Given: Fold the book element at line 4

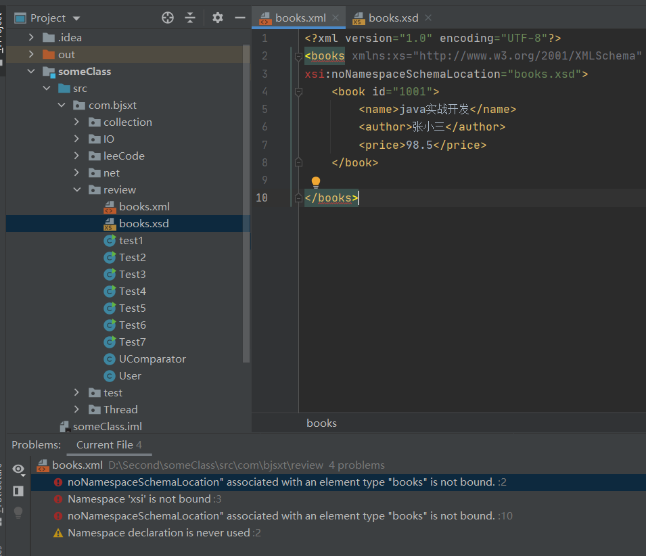Looking at the screenshot, I should pyautogui.click(x=299, y=92).
